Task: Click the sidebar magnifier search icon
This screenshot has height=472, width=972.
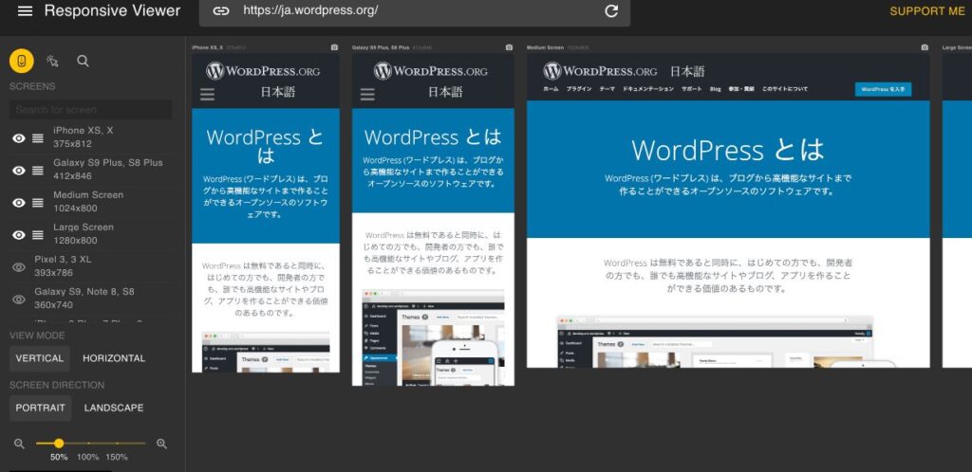Action: (x=83, y=61)
